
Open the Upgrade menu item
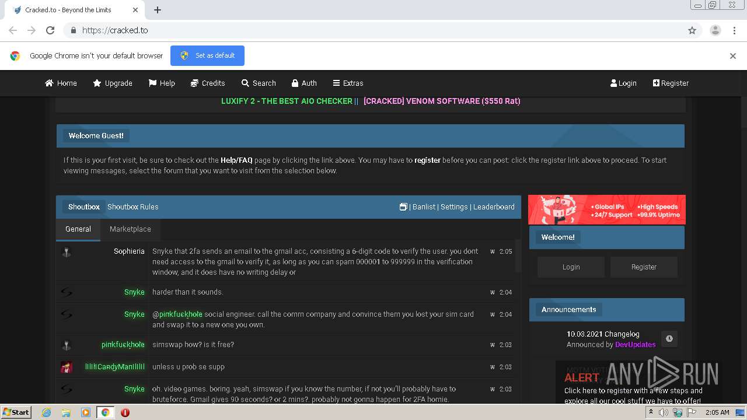coord(113,83)
